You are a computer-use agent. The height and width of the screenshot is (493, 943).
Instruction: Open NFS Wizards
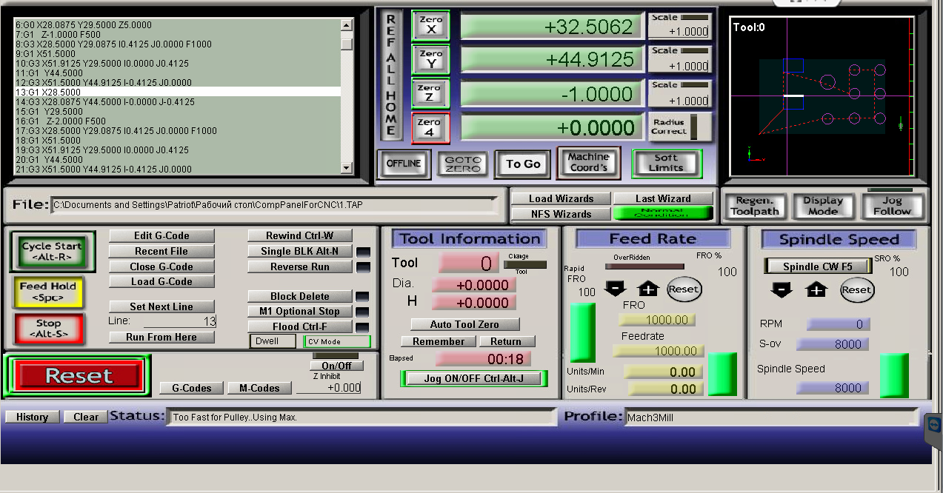(561, 214)
